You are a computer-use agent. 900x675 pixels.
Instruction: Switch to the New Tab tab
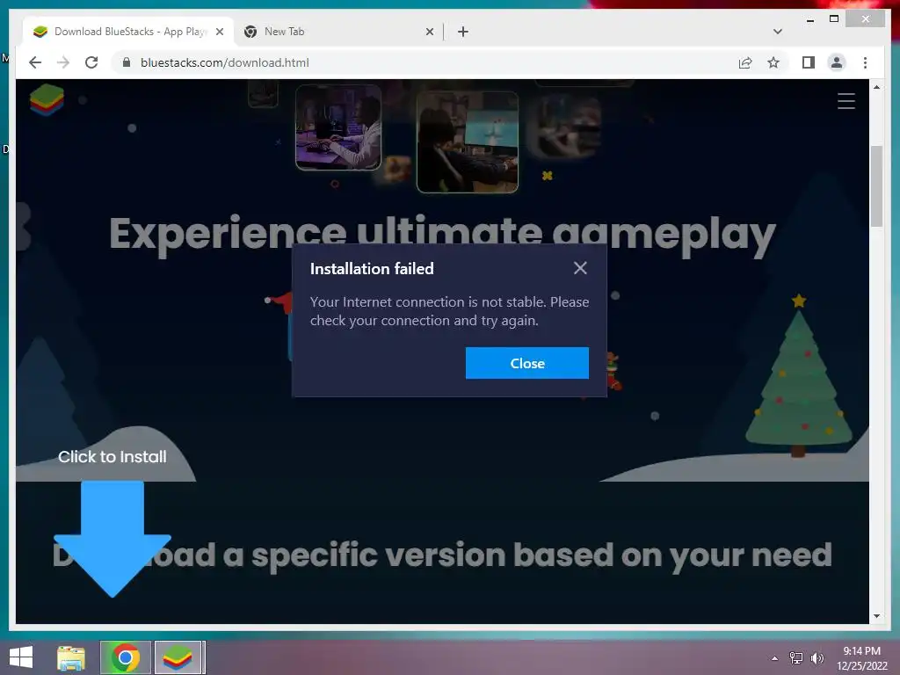[336, 32]
